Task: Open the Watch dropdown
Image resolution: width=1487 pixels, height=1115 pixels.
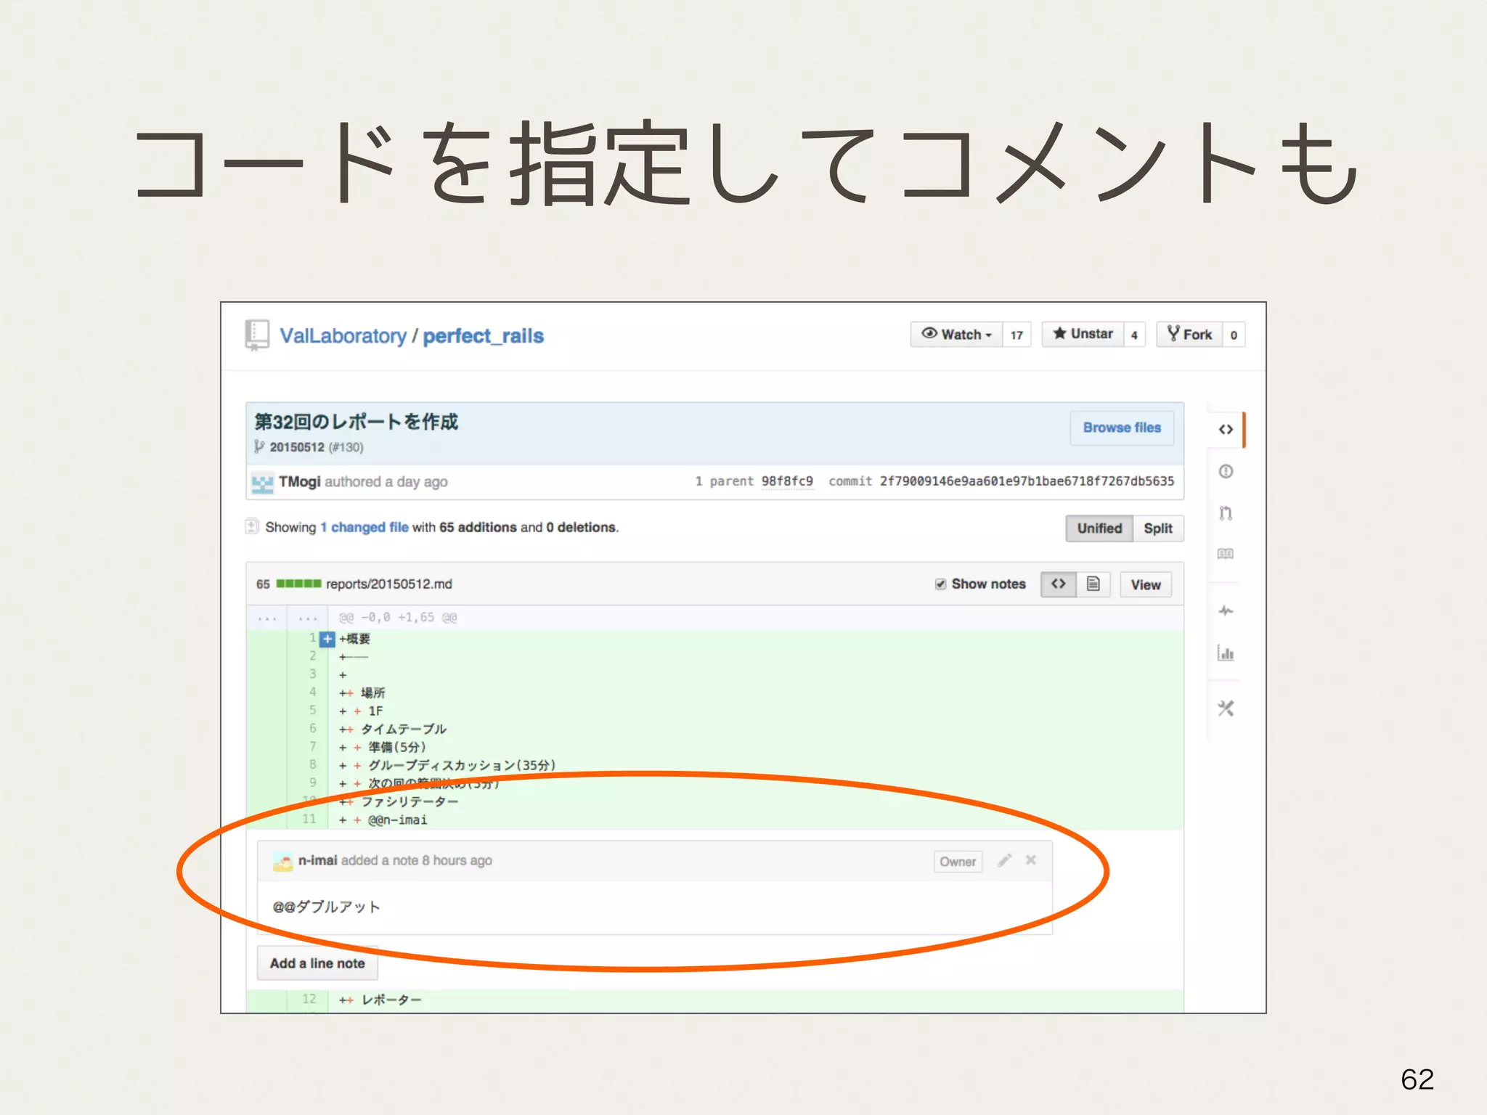Action: tap(956, 335)
